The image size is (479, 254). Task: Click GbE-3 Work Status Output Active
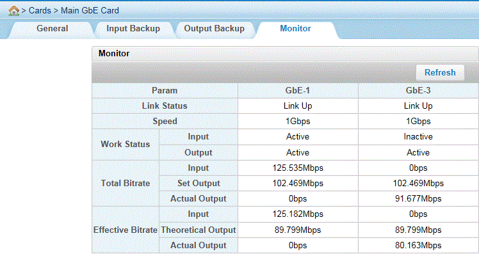click(418, 152)
